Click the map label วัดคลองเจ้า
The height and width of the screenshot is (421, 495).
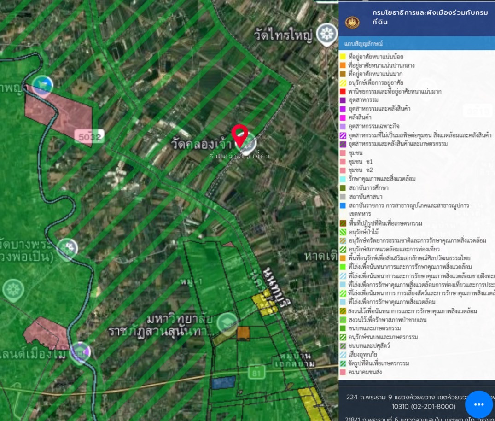(x=201, y=144)
